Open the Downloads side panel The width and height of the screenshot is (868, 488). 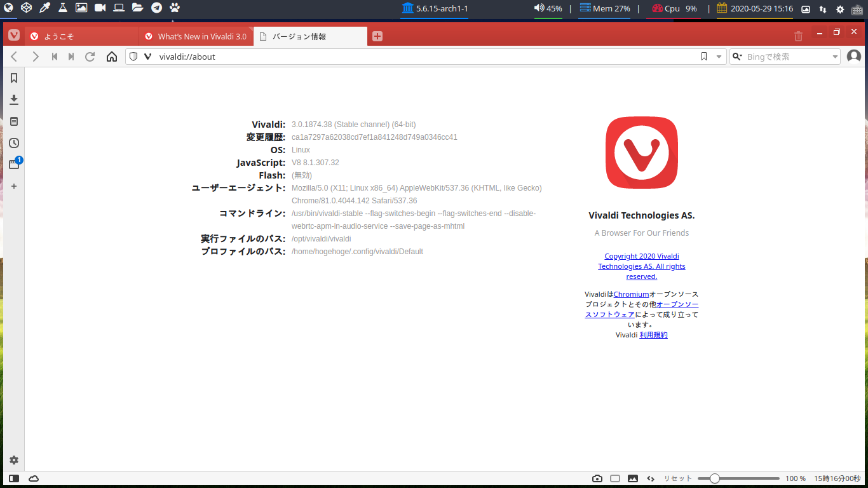coord(13,100)
